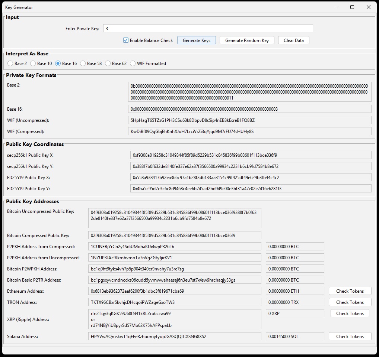Image resolution: width=379 pixels, height=357 pixels.
Task: Click the Clear Data button
Action: click(293, 40)
